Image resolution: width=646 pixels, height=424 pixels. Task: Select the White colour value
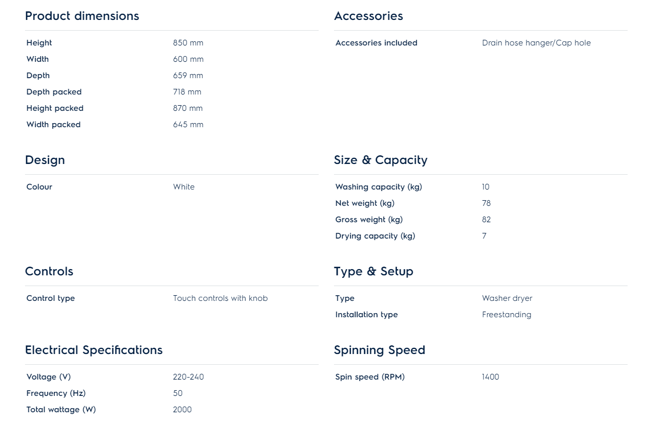[x=184, y=187]
